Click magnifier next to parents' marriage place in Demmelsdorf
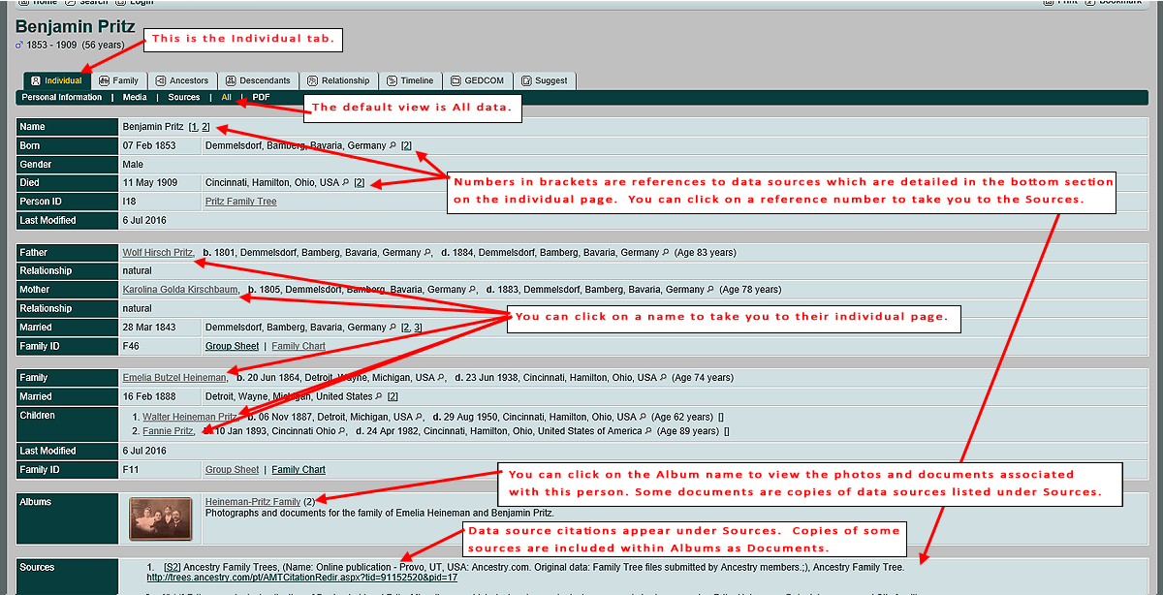Image resolution: width=1163 pixels, height=595 pixels. point(393,328)
